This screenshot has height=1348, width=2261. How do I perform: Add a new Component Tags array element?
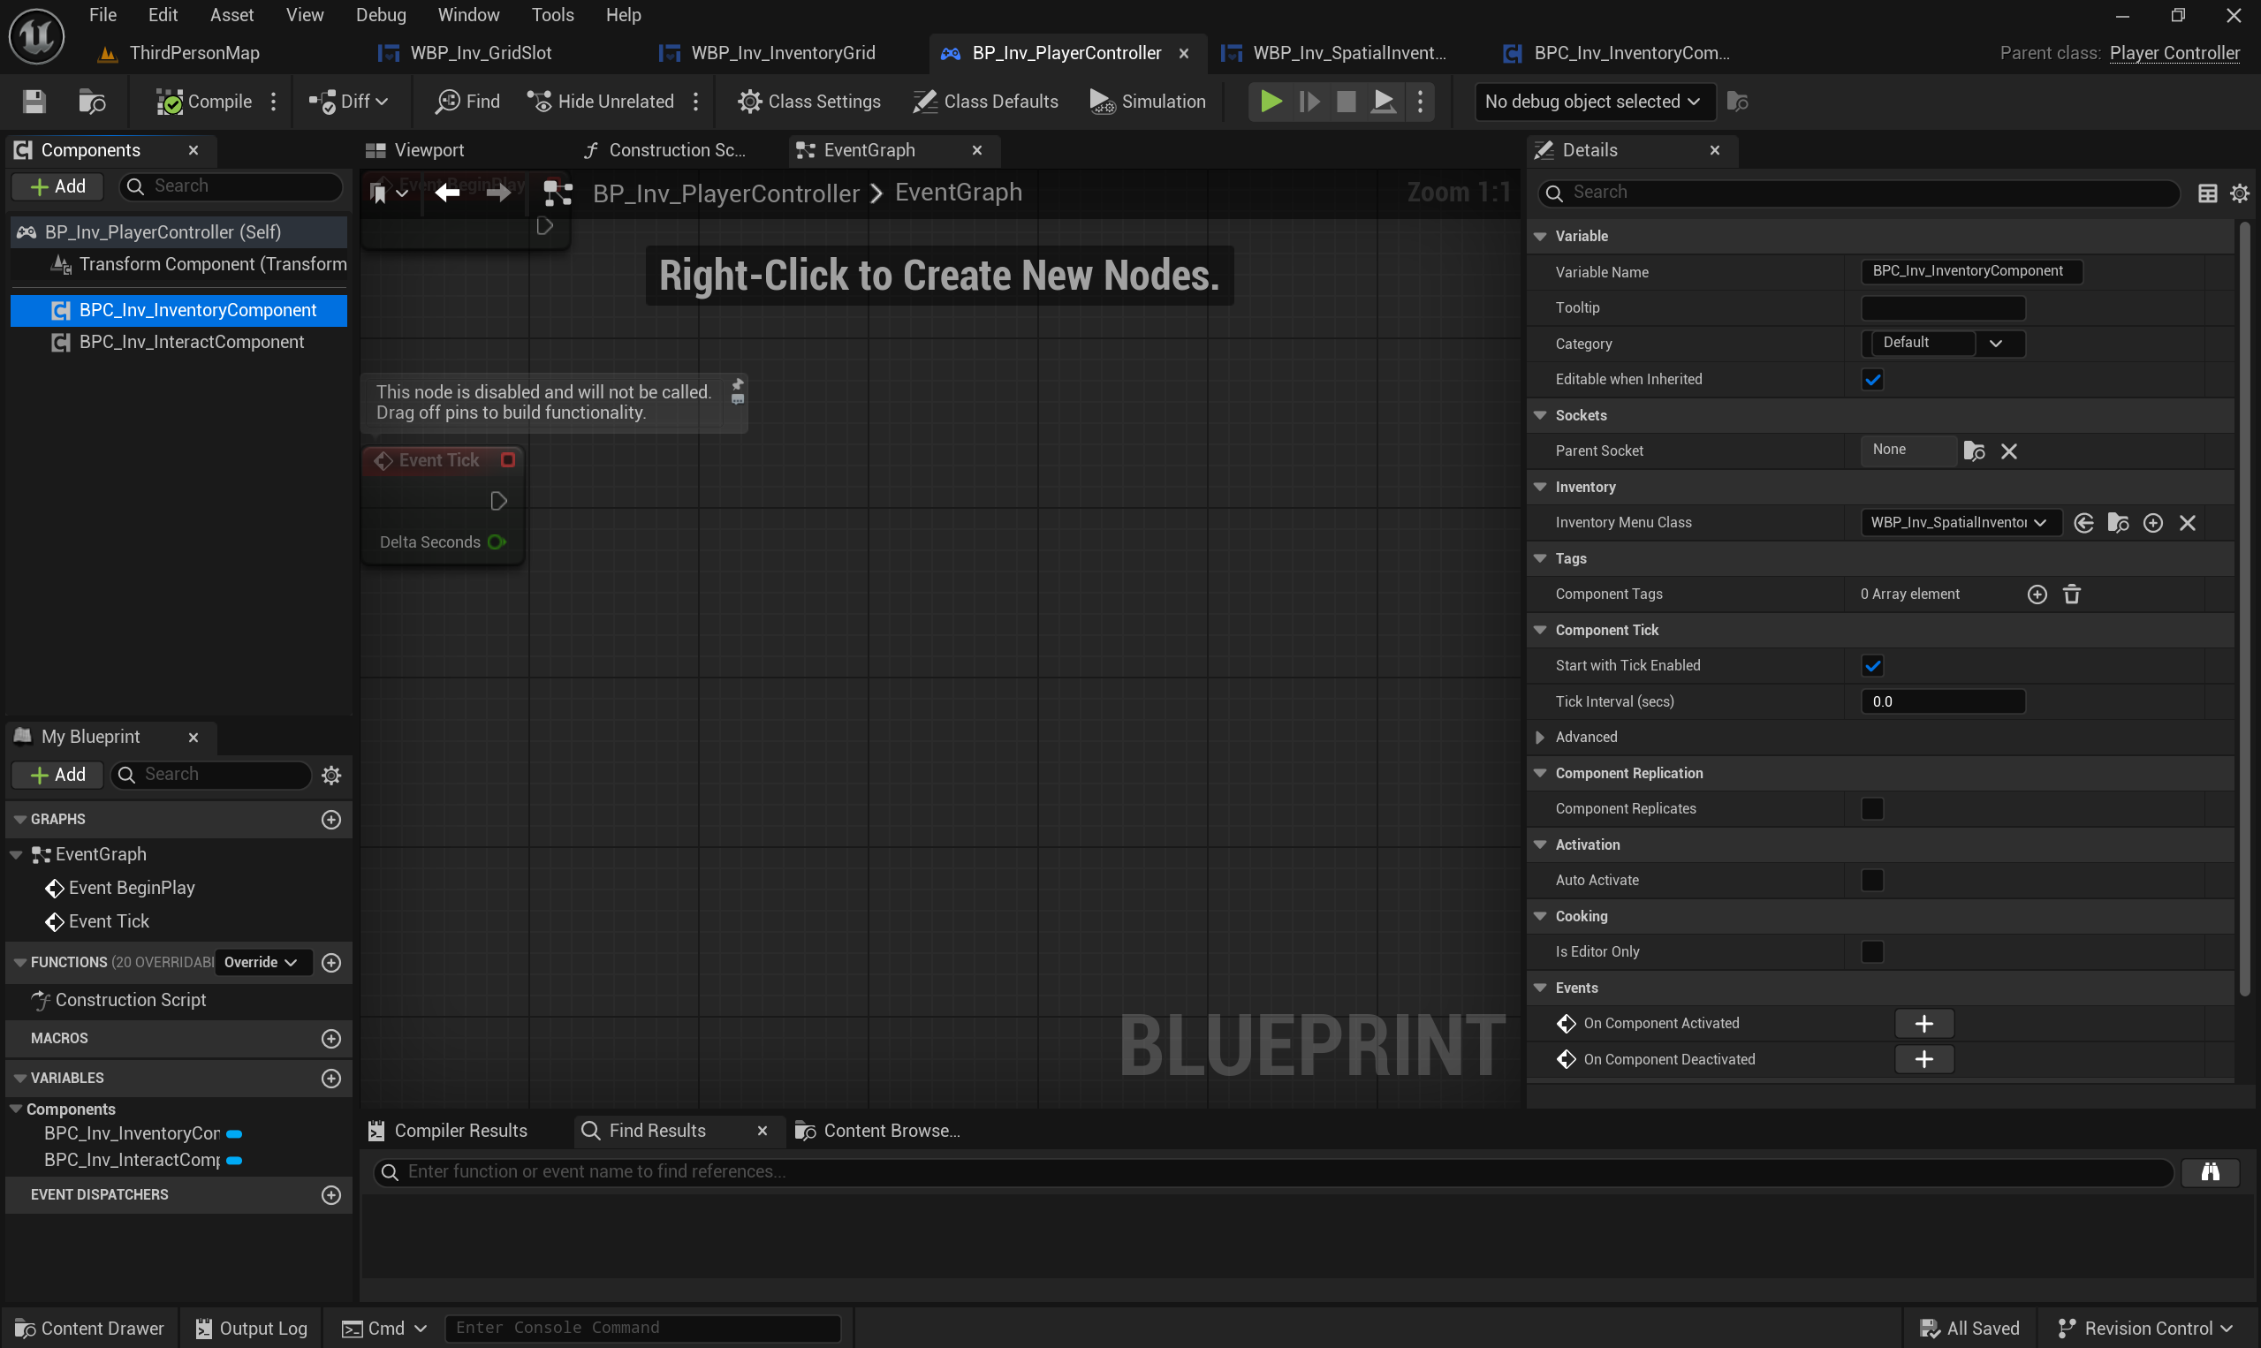(x=2037, y=594)
